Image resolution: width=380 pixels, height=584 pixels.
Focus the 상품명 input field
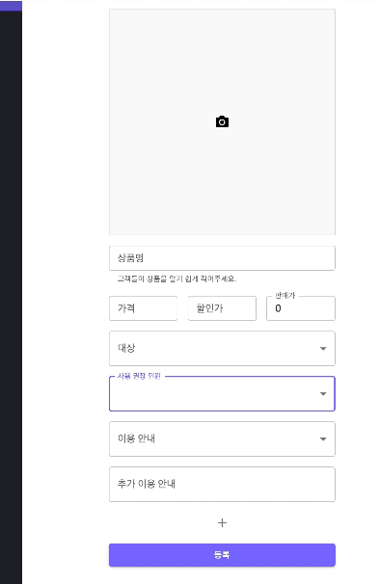point(222,257)
